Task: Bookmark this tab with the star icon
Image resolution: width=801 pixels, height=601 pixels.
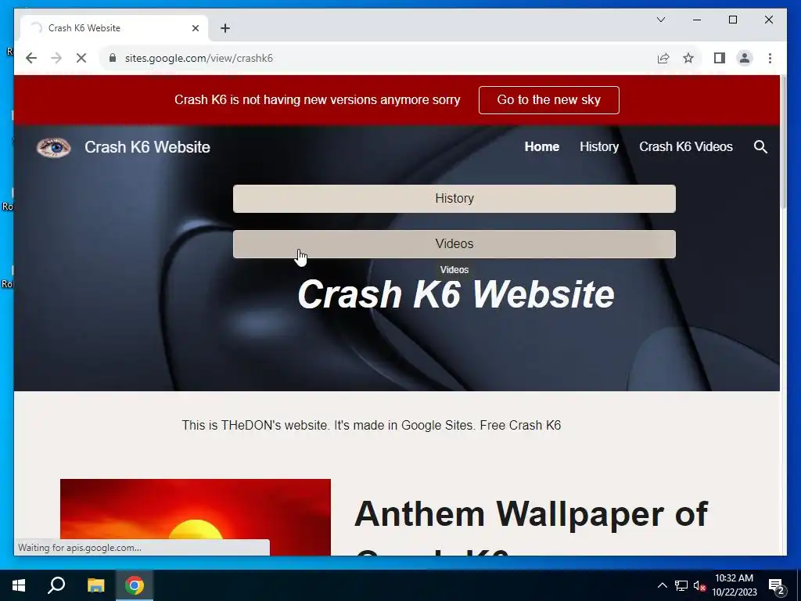Action: point(688,58)
